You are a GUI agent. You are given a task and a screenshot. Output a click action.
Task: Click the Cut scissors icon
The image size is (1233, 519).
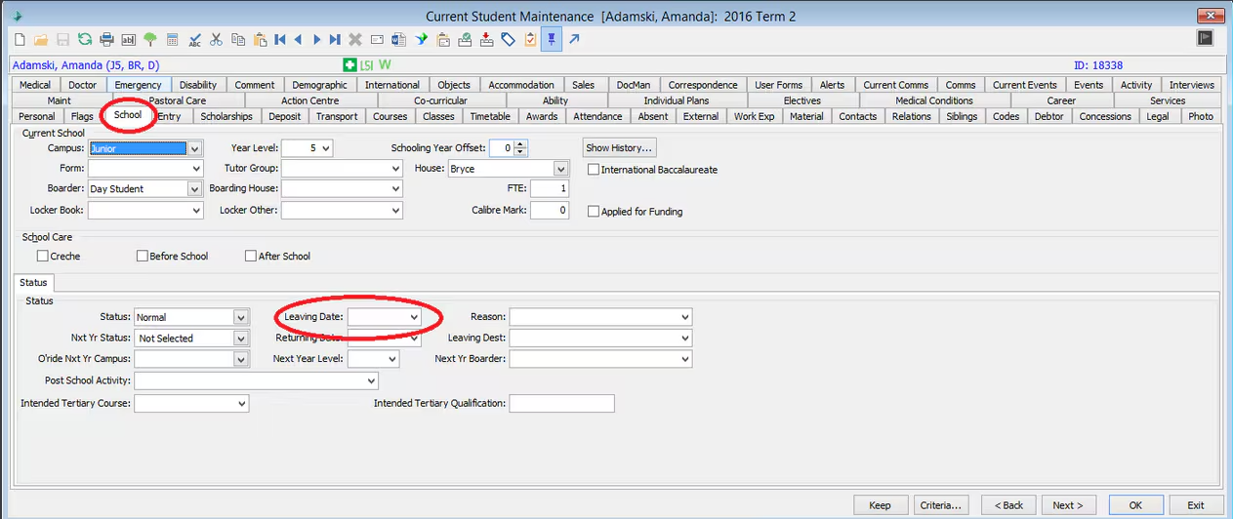(217, 40)
